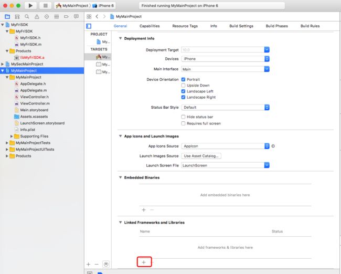Switch to Build Phases tab
341x274 pixels.
pos(276,26)
